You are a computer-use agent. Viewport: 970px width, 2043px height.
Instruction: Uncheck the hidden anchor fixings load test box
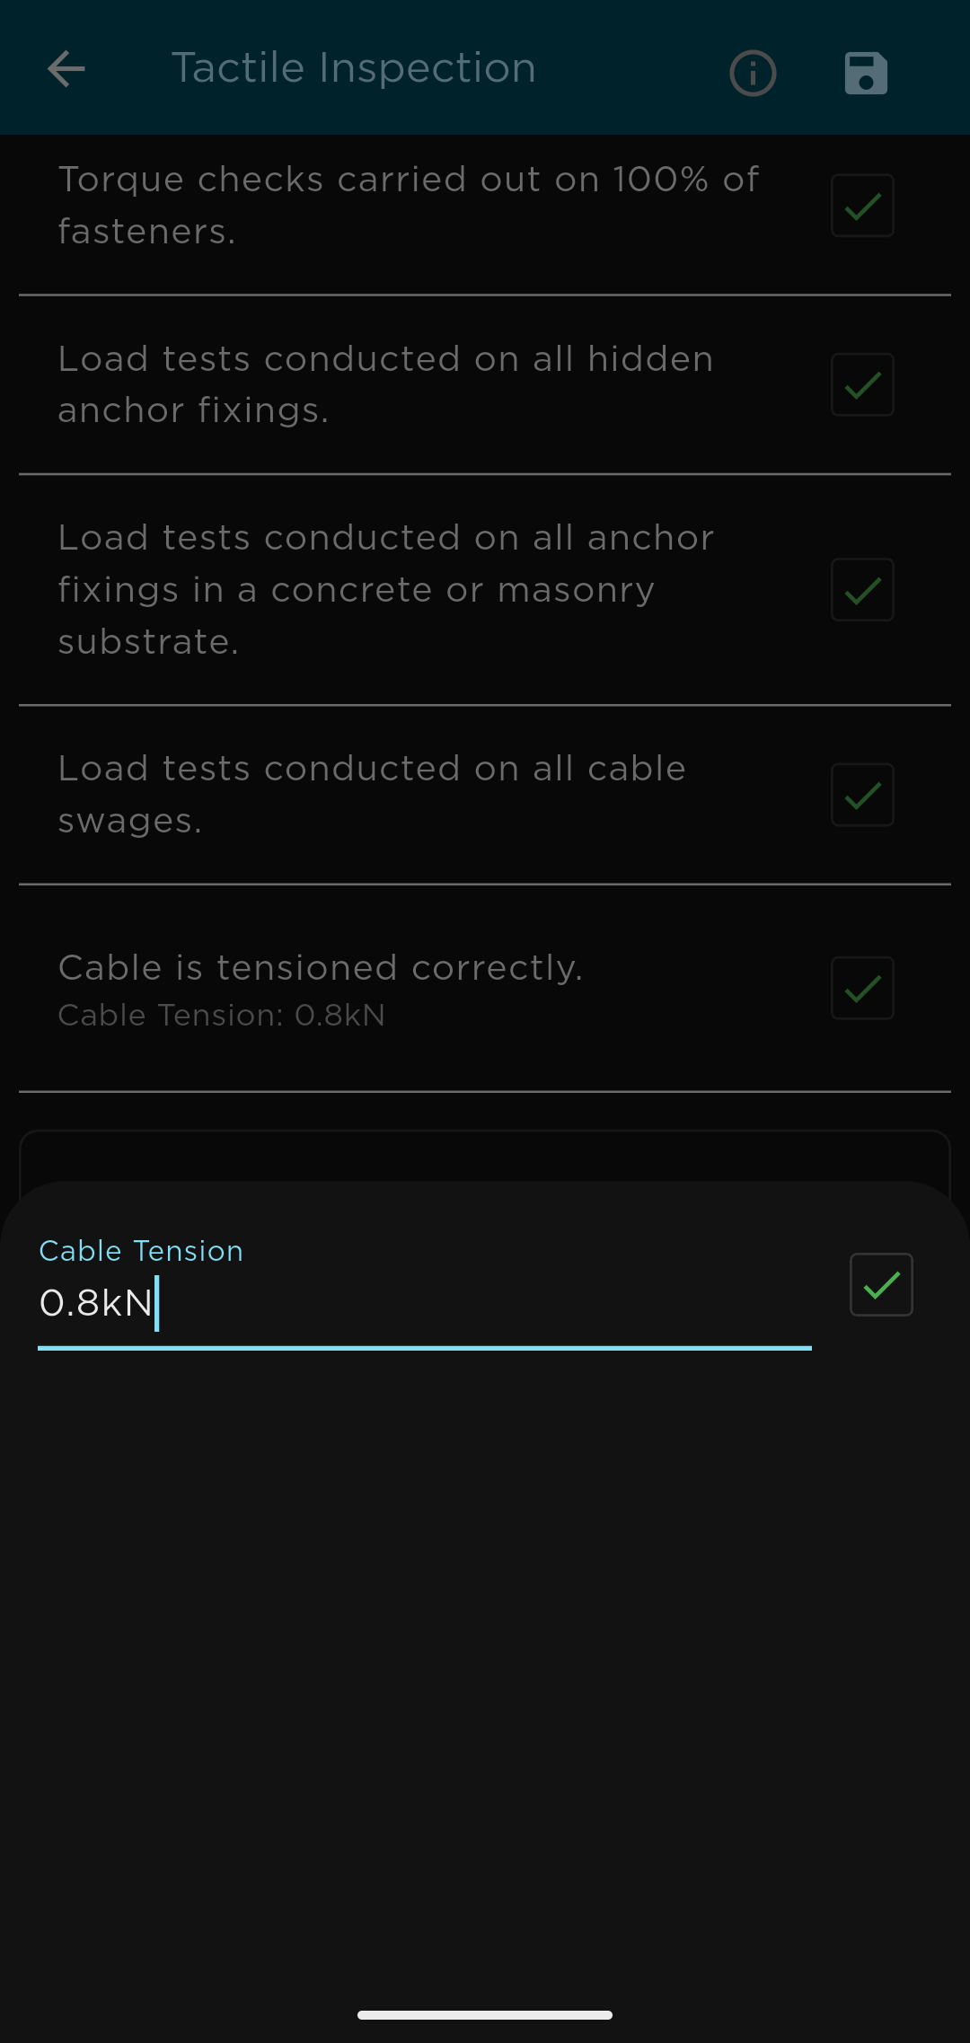(x=862, y=384)
